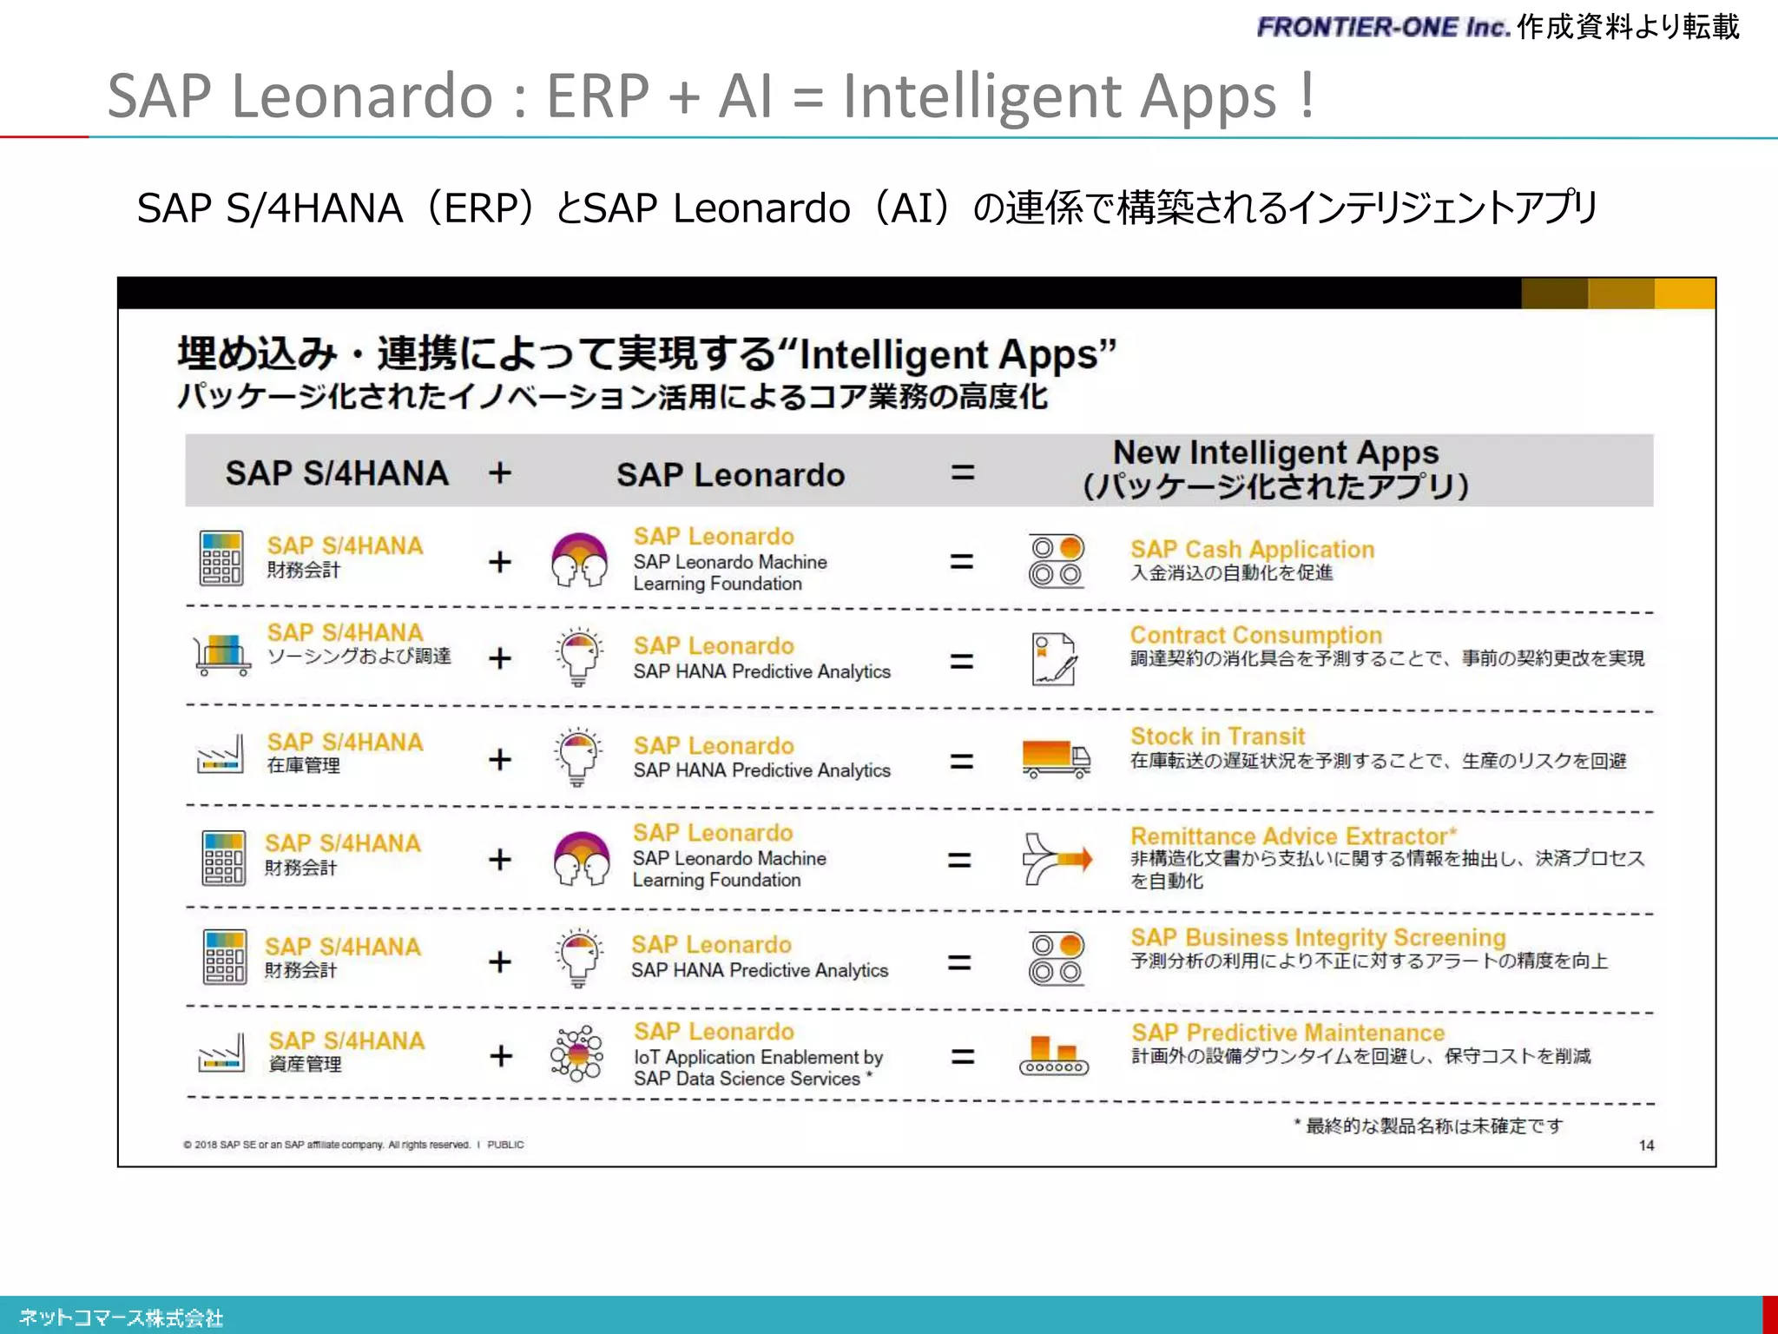The width and height of the screenshot is (1778, 1334).
Task: Click 'ソーシングおよび調達' label
Action: 359,656
